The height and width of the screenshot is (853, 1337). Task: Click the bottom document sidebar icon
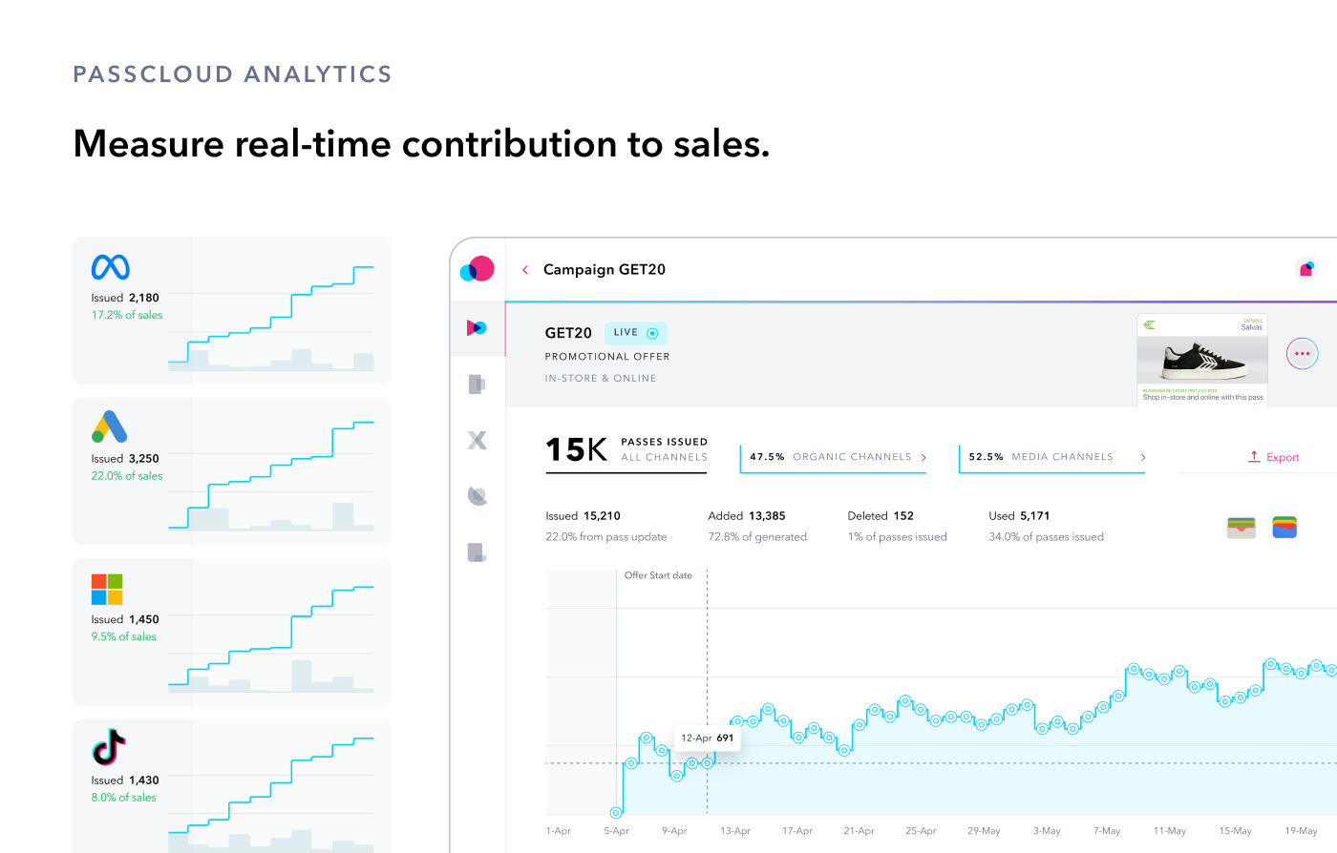(477, 551)
